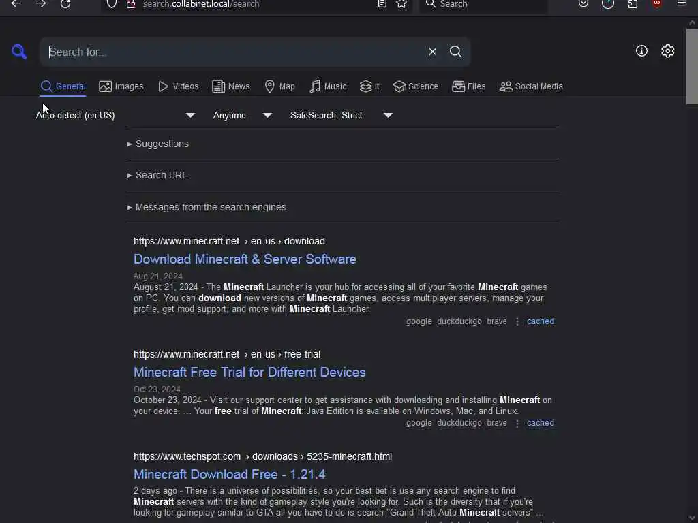The height and width of the screenshot is (523, 698).
Task: Open cached version of Free Trial result
Action: click(x=541, y=423)
